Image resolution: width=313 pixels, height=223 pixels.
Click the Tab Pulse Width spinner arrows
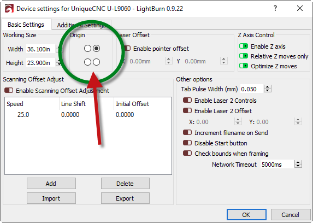click(x=268, y=89)
